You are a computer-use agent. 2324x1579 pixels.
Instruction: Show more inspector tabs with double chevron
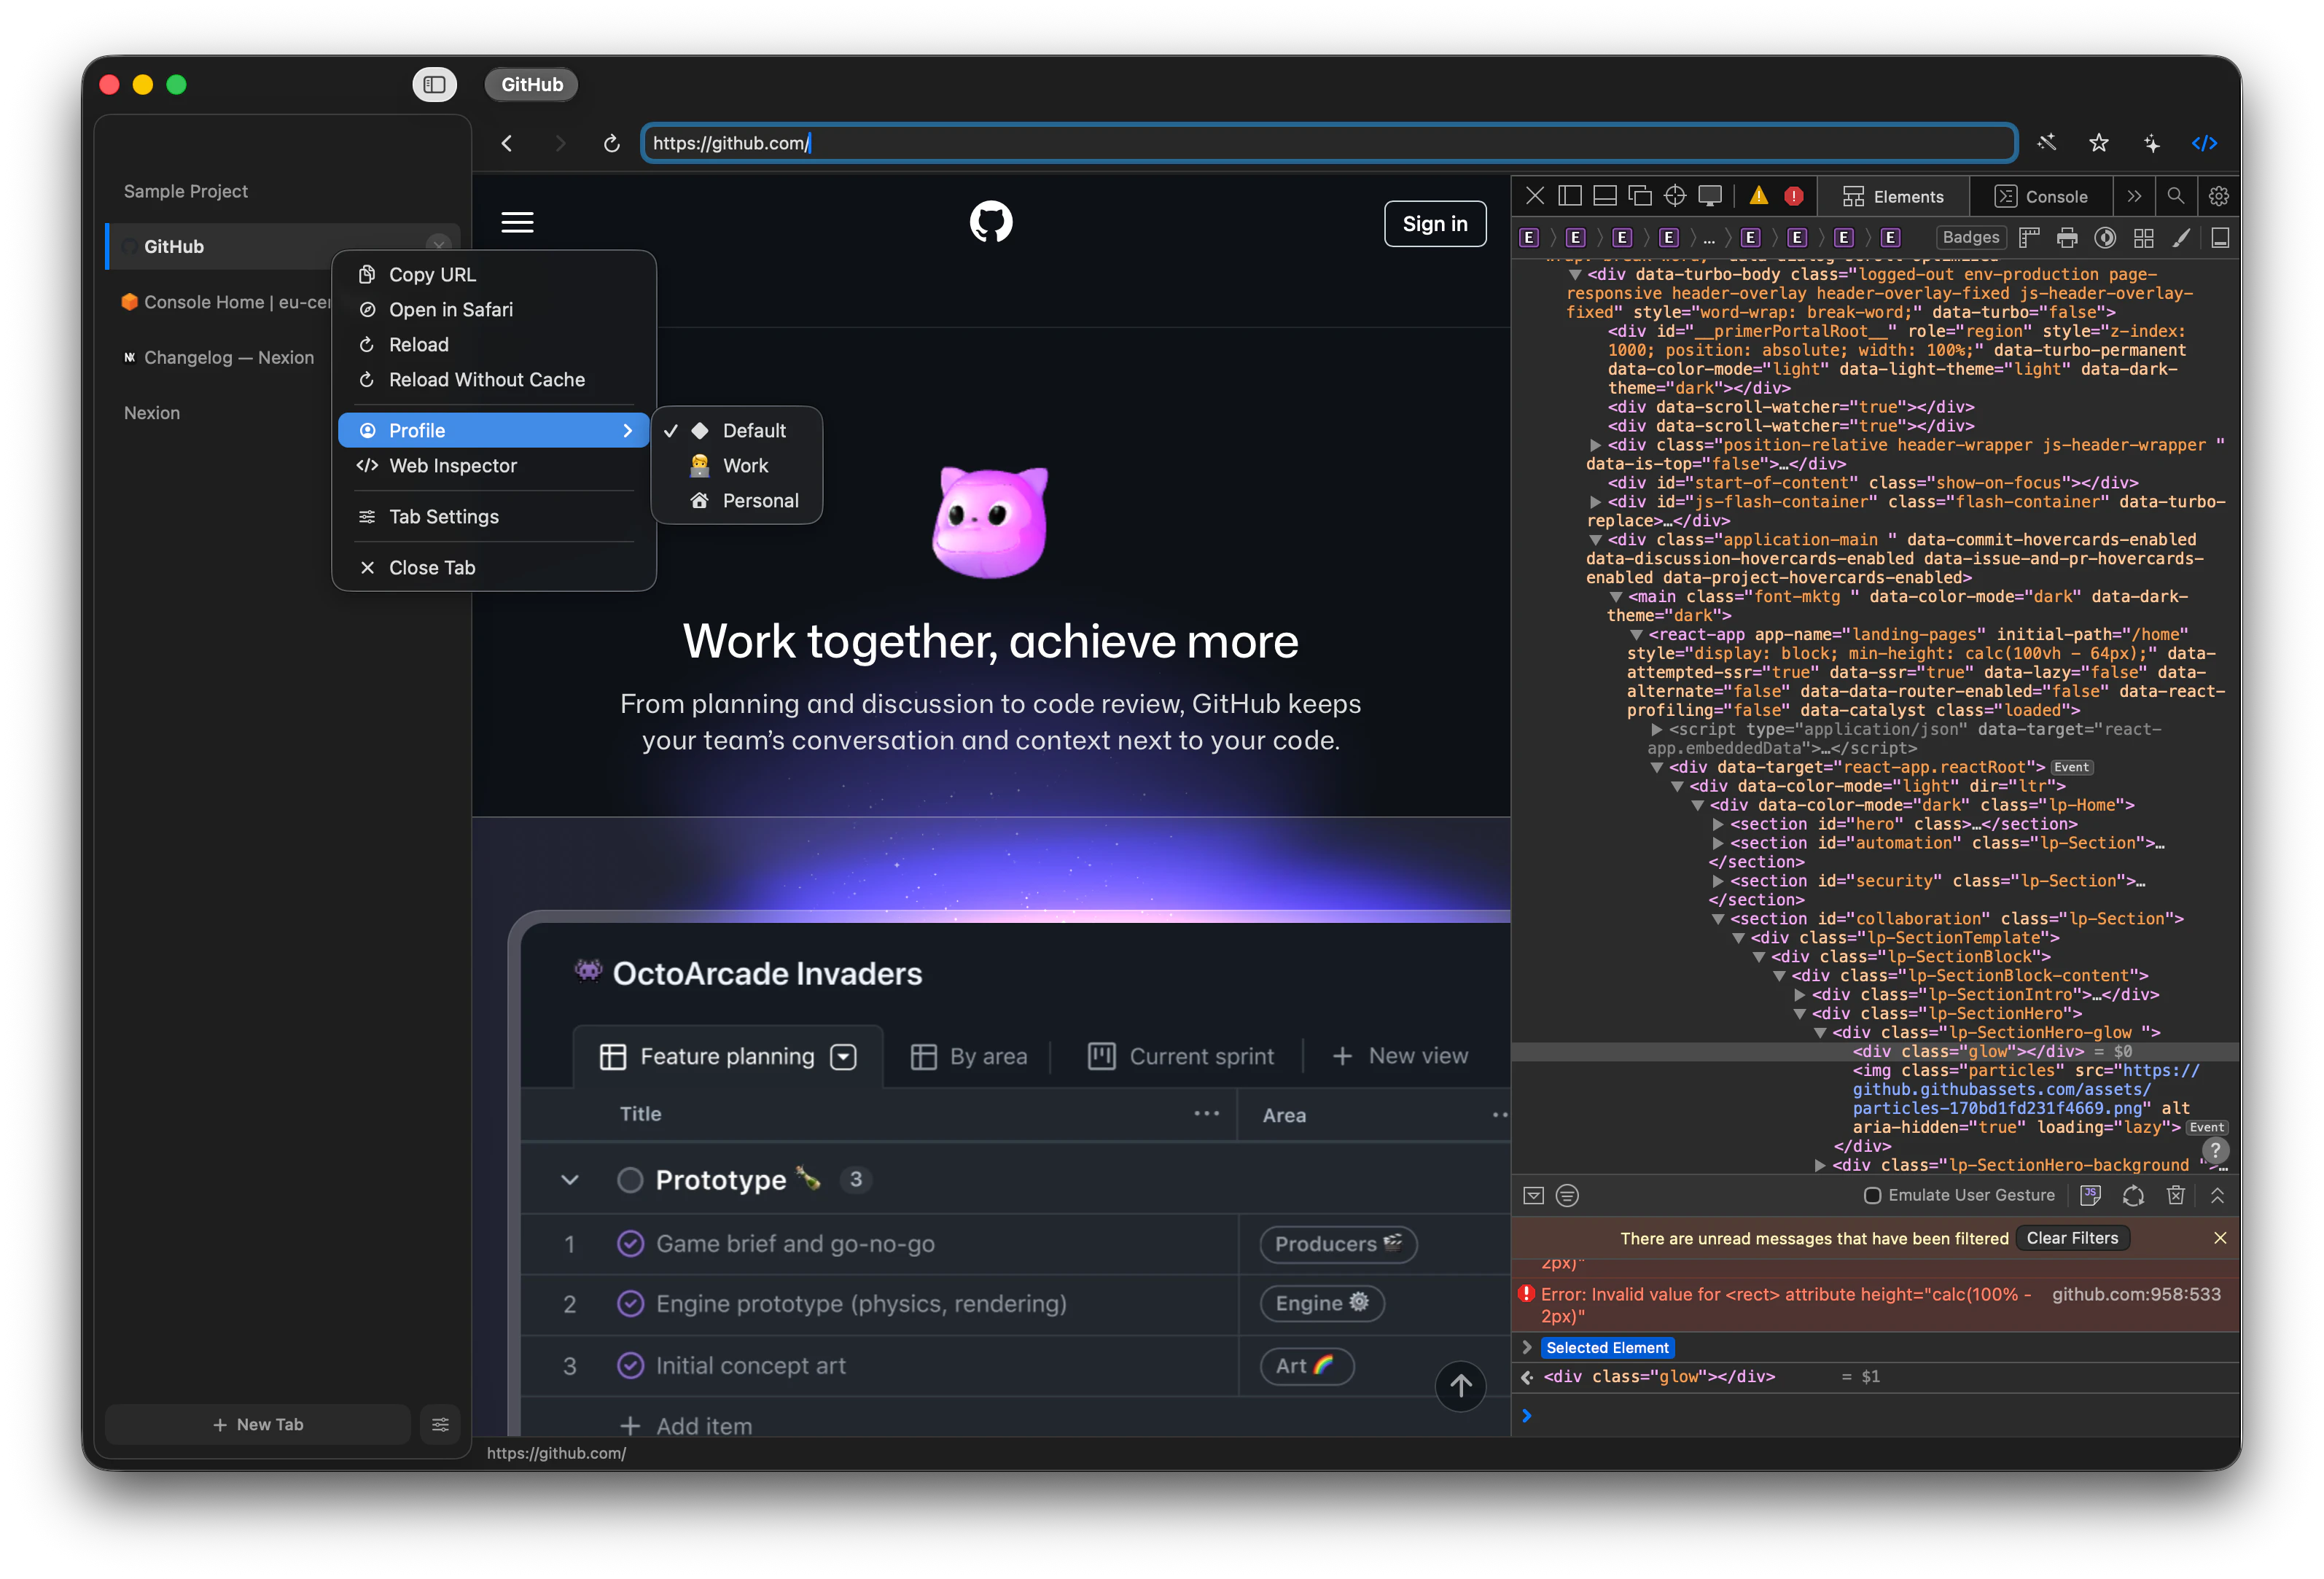coord(2134,196)
